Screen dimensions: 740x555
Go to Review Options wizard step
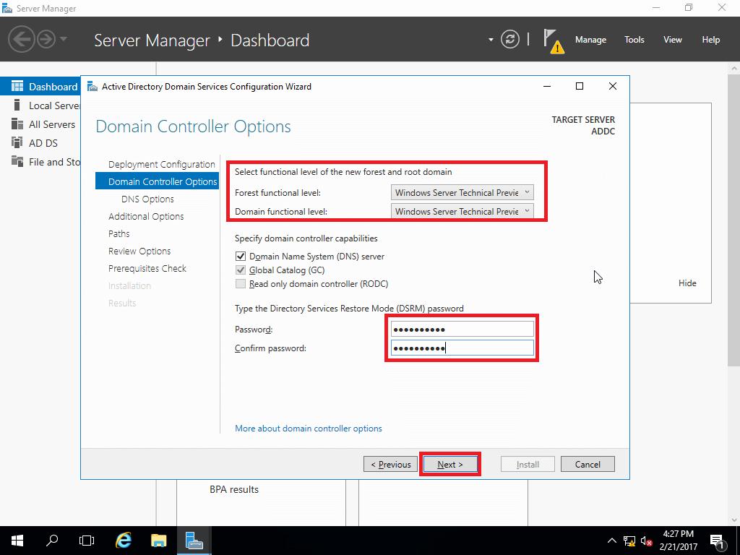point(139,251)
